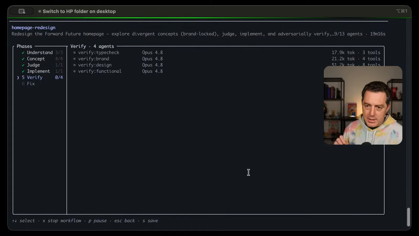Click the '↑↓ select' hint

(23, 221)
